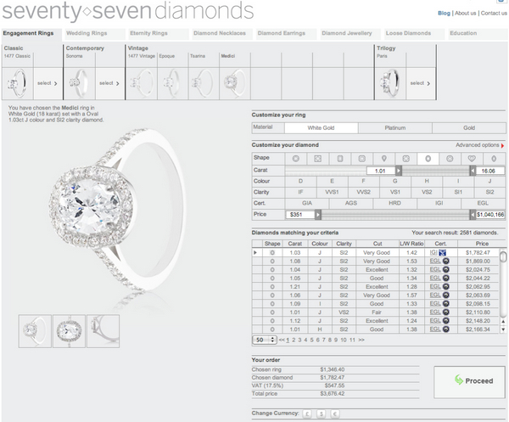This screenshot has width=509, height=422.
Task: Open the IGI certificate icon for the 1.03 carat diamond
Action: pyautogui.click(x=442, y=252)
